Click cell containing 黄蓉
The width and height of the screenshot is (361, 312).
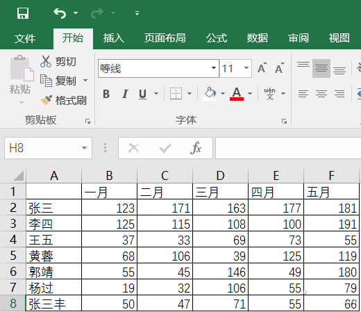point(54,255)
